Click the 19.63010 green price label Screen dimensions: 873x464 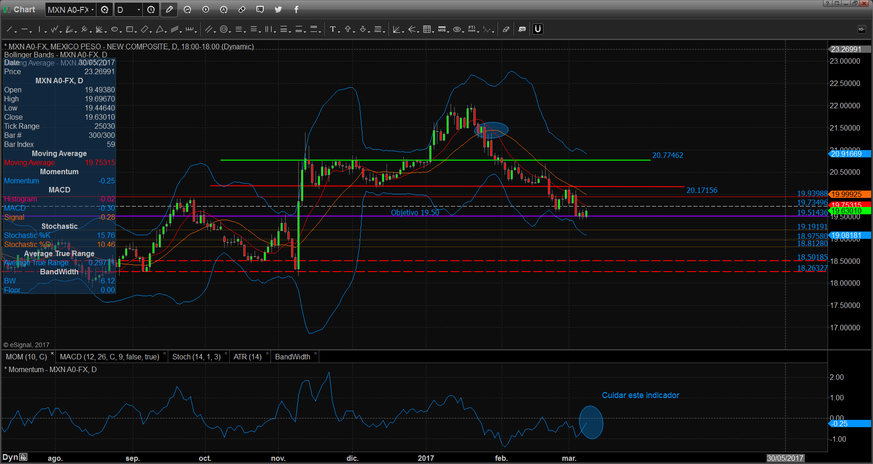click(x=849, y=211)
